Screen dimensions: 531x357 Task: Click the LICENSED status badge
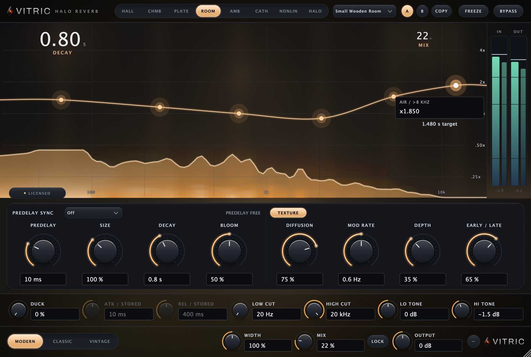[x=37, y=193]
